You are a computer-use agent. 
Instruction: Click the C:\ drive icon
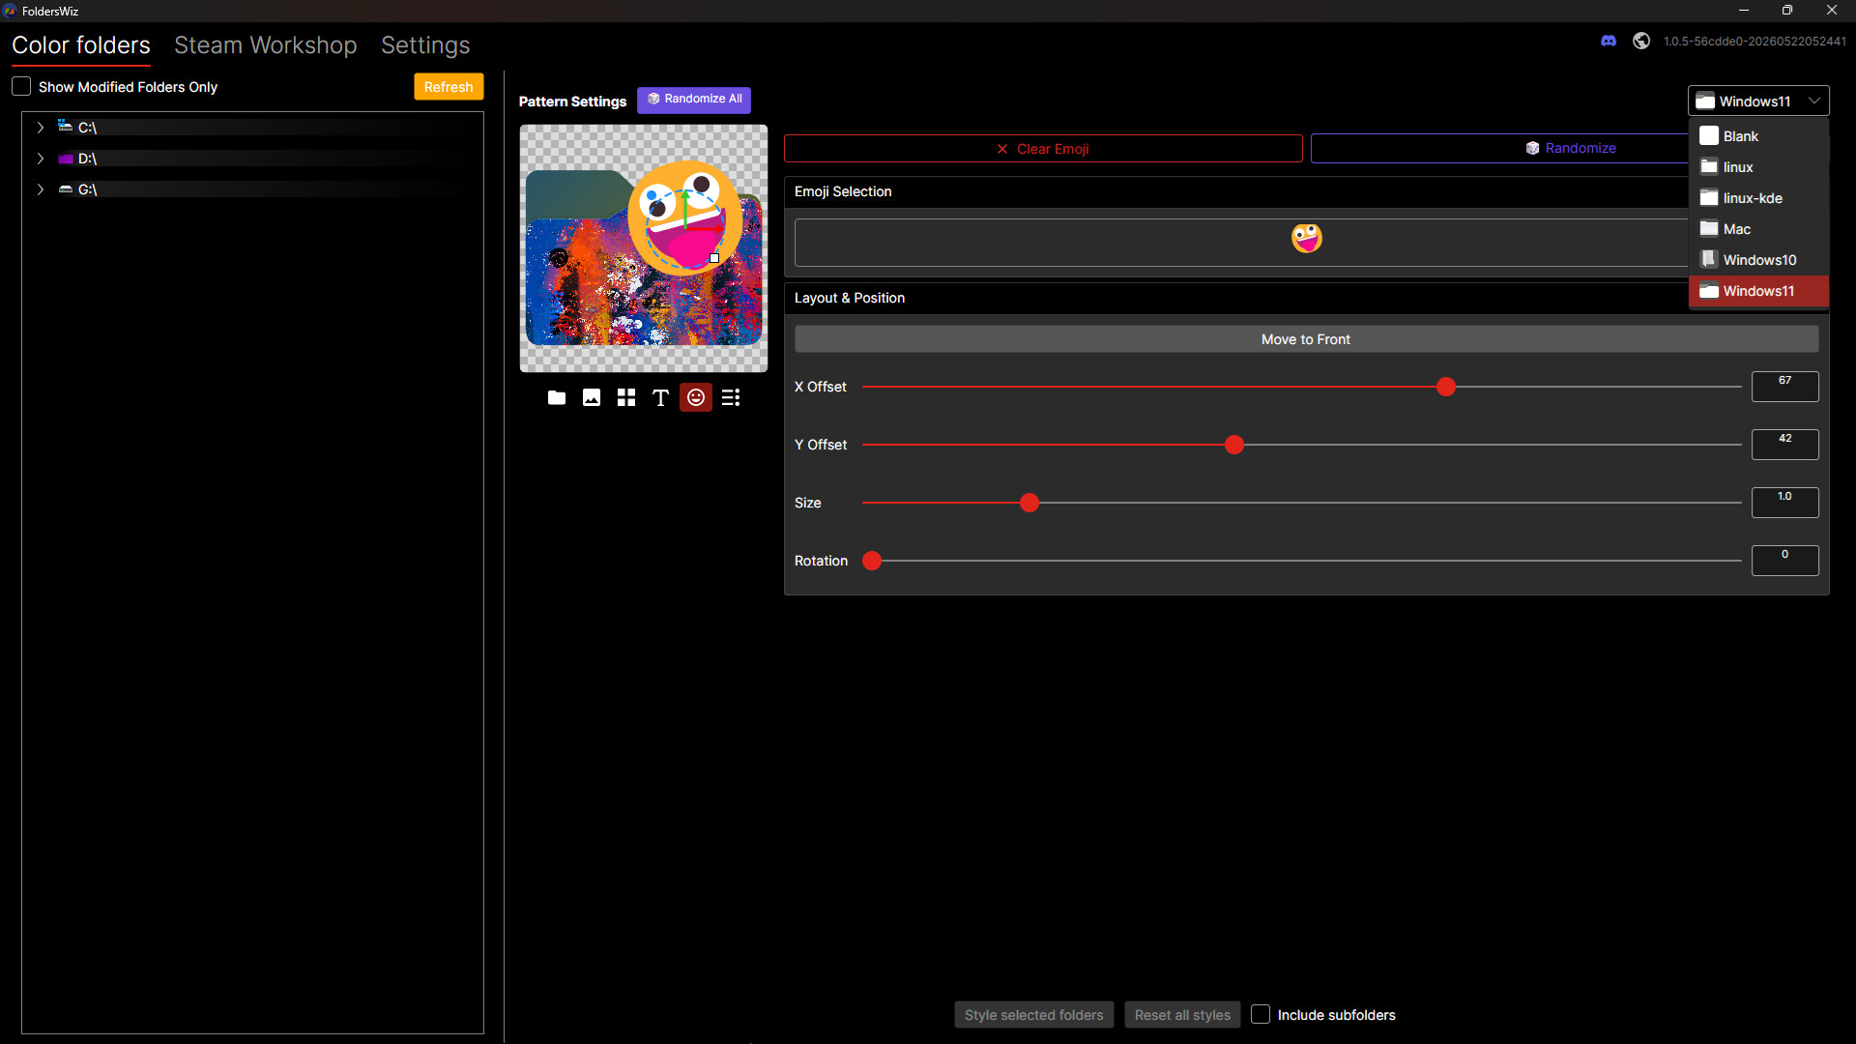[x=65, y=127]
